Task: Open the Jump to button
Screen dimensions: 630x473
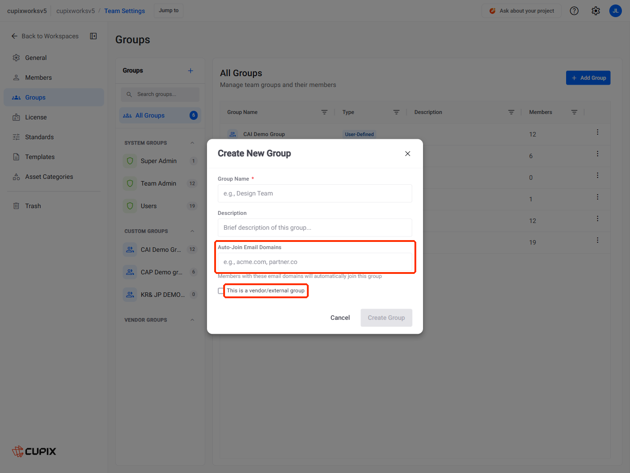Action: click(x=169, y=11)
